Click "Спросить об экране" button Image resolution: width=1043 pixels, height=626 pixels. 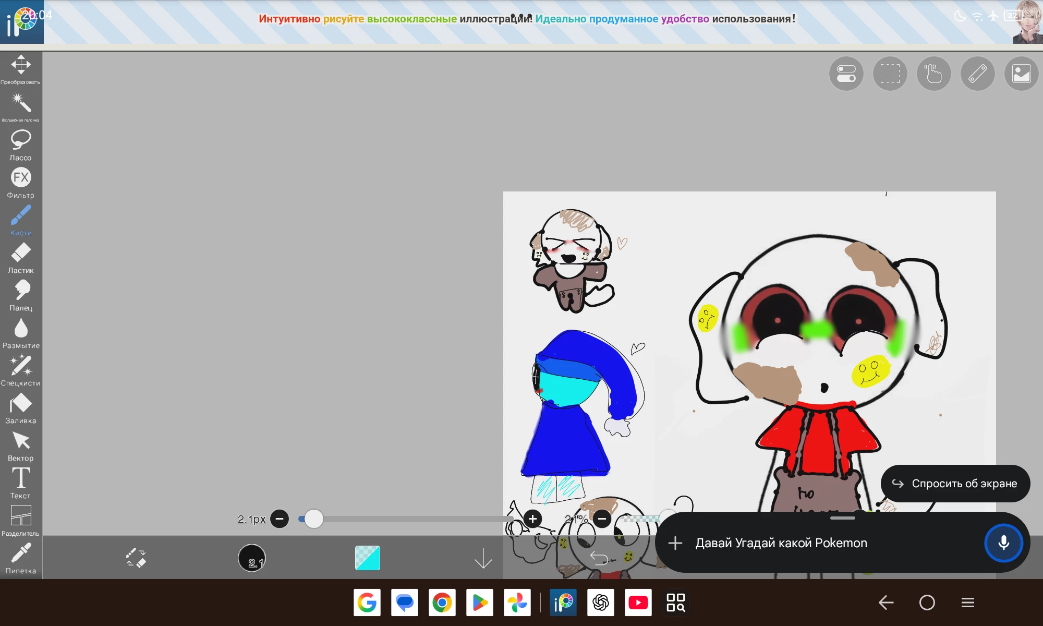(955, 484)
